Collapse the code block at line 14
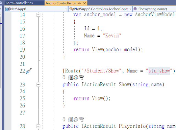This screenshot has height=130, width=176. pos(38,15)
